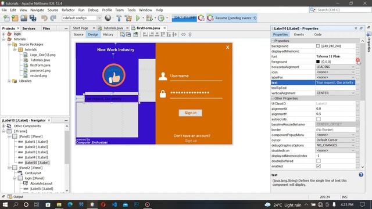Click the weather widget showing Light rain

coord(283,205)
